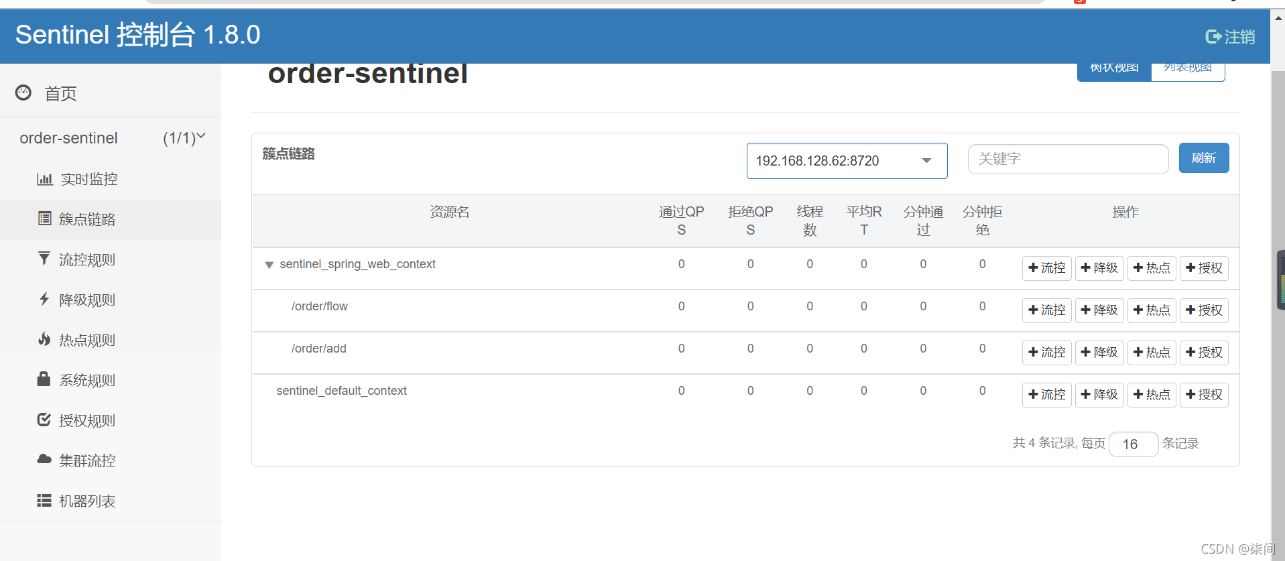Add 降级 rule for /order/flow

pos(1099,310)
